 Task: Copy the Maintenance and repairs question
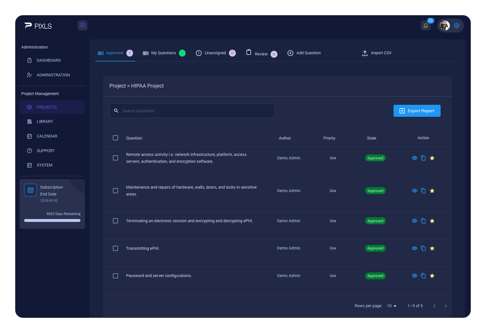point(423,191)
